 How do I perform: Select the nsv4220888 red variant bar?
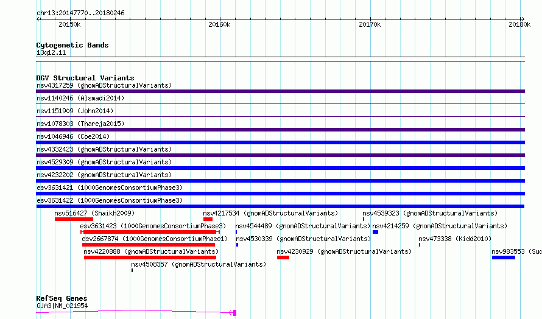pos(150,258)
